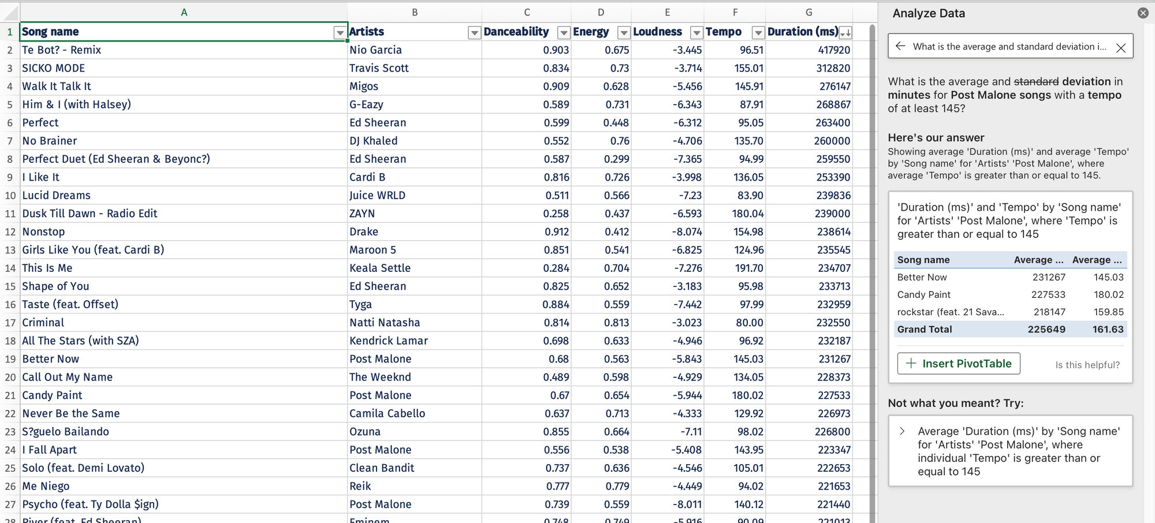The image size is (1155, 523).
Task: Select the 'ZAYN' artist cell
Action: [x=415, y=214]
